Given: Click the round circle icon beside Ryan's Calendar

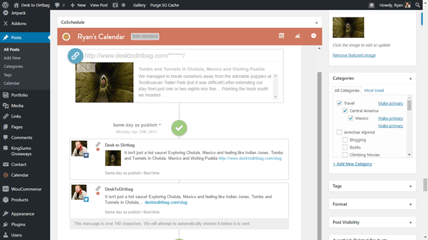Looking at the screenshot, I should [x=66, y=37].
